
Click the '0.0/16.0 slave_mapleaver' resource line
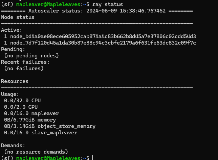[41, 133]
